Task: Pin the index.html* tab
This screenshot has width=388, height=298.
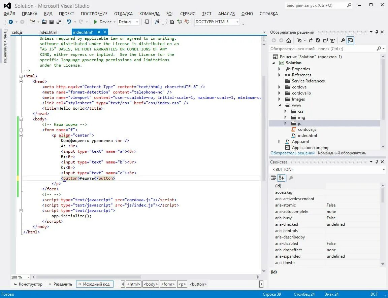Action: [98, 32]
